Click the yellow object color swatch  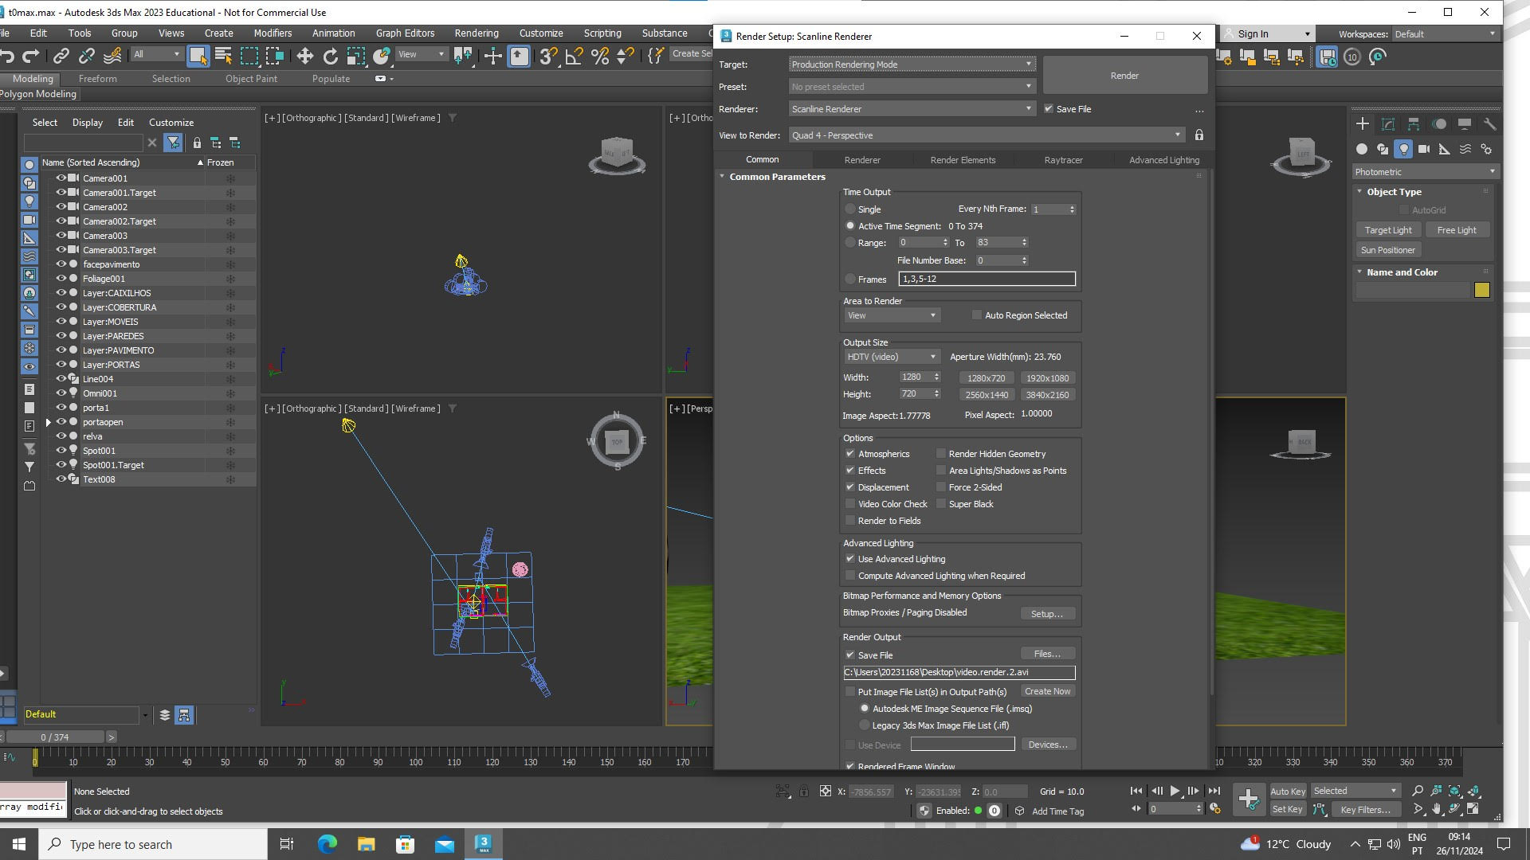click(x=1482, y=290)
